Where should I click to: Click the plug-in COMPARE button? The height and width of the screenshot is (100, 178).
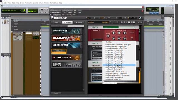[x=70, y=12]
